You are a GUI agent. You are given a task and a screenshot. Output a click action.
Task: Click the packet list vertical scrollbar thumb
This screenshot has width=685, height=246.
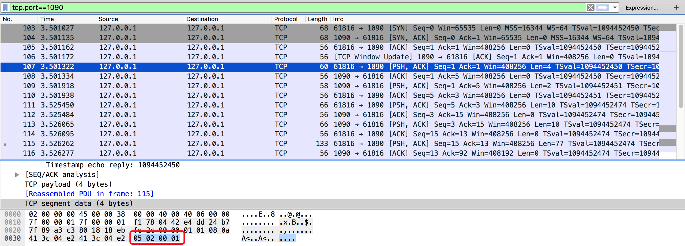tap(681, 66)
